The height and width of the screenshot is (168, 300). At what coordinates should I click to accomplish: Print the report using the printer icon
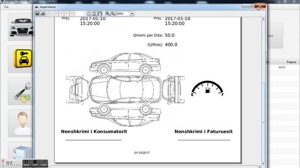[x=43, y=14]
